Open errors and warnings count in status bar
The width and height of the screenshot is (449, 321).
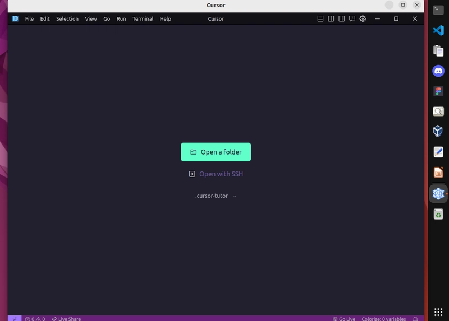(35, 319)
